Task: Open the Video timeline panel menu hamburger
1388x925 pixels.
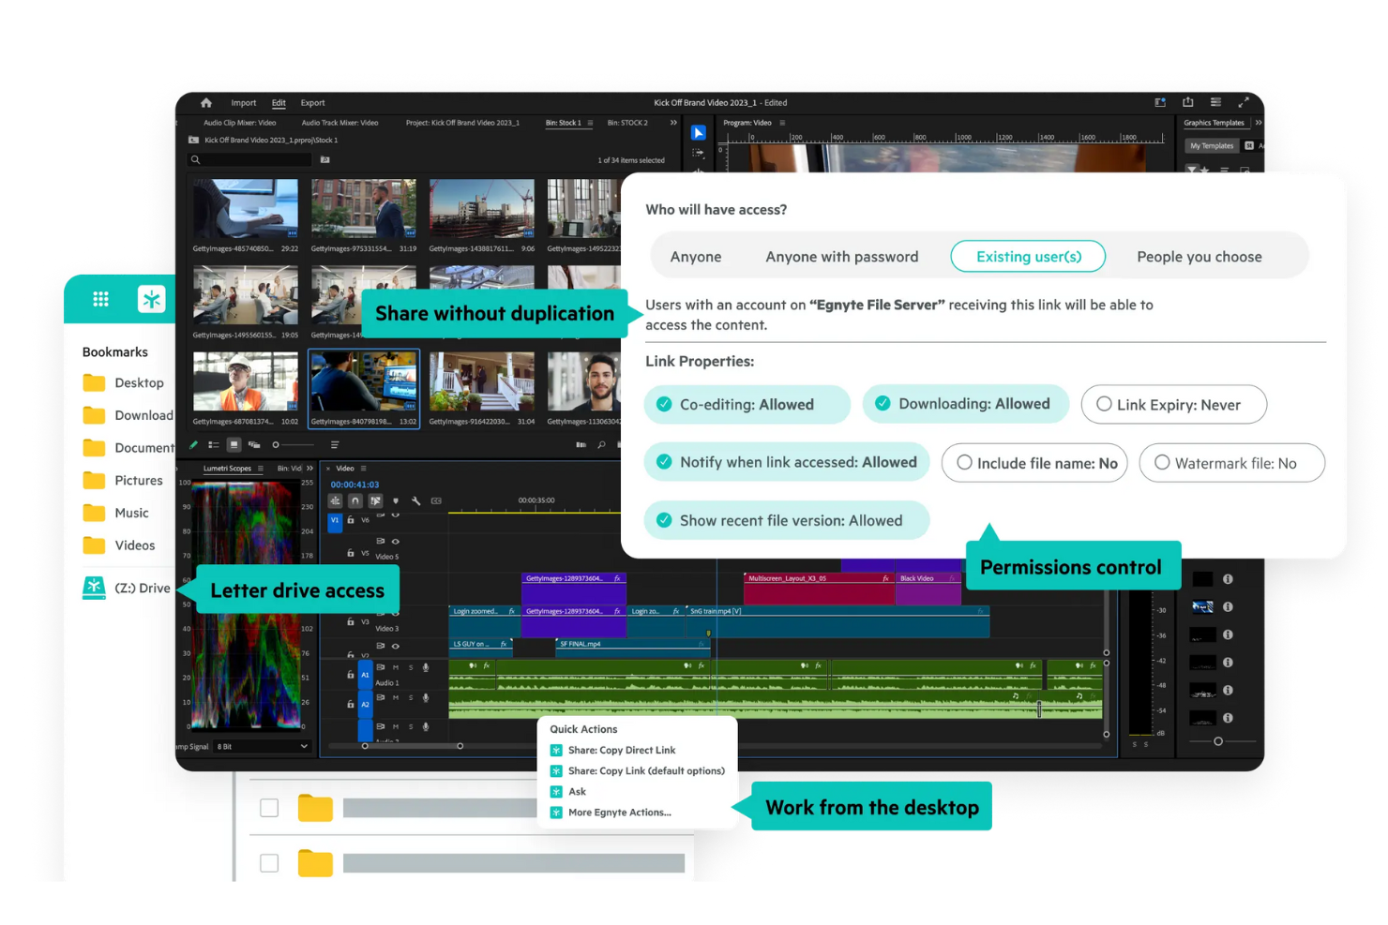Action: pos(363,469)
